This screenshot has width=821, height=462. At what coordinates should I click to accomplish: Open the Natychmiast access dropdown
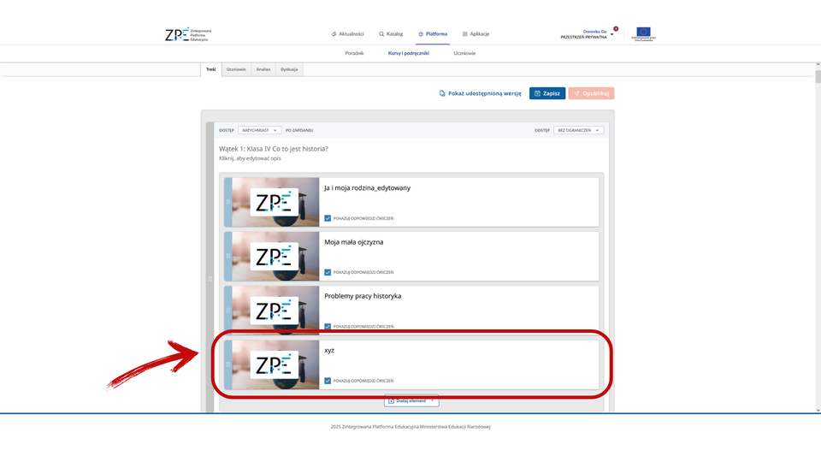pos(259,130)
